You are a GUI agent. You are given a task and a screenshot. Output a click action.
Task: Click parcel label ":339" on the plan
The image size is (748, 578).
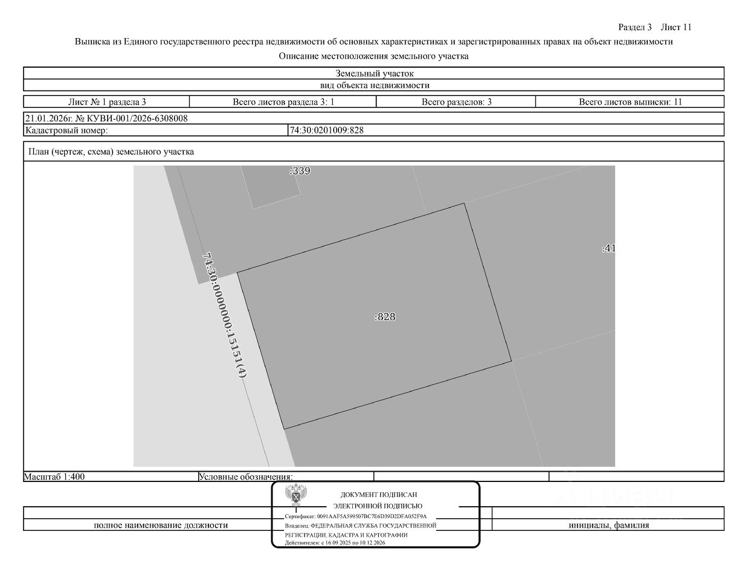click(x=300, y=171)
